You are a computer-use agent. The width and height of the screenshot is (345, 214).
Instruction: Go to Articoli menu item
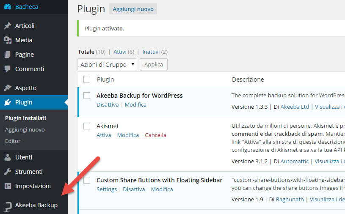[25, 26]
